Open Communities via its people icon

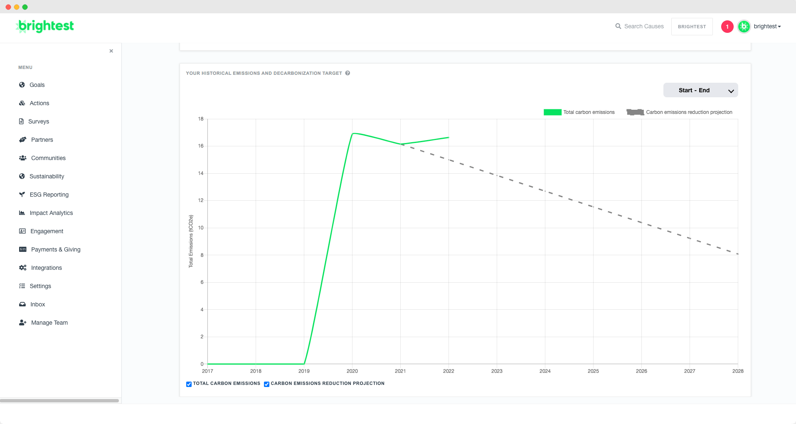(22, 158)
